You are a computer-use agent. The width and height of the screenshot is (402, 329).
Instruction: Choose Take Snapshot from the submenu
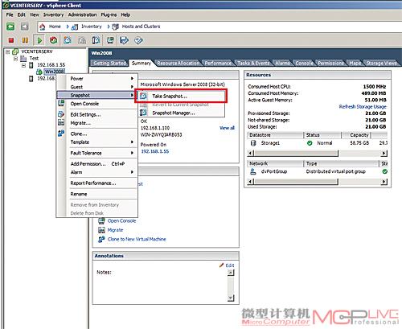coord(181,96)
